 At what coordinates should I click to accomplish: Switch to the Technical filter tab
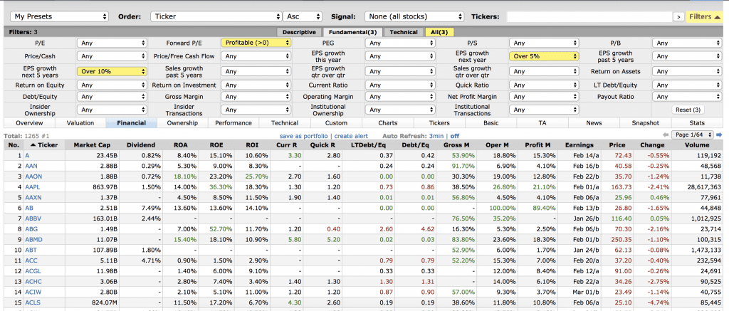coord(404,32)
